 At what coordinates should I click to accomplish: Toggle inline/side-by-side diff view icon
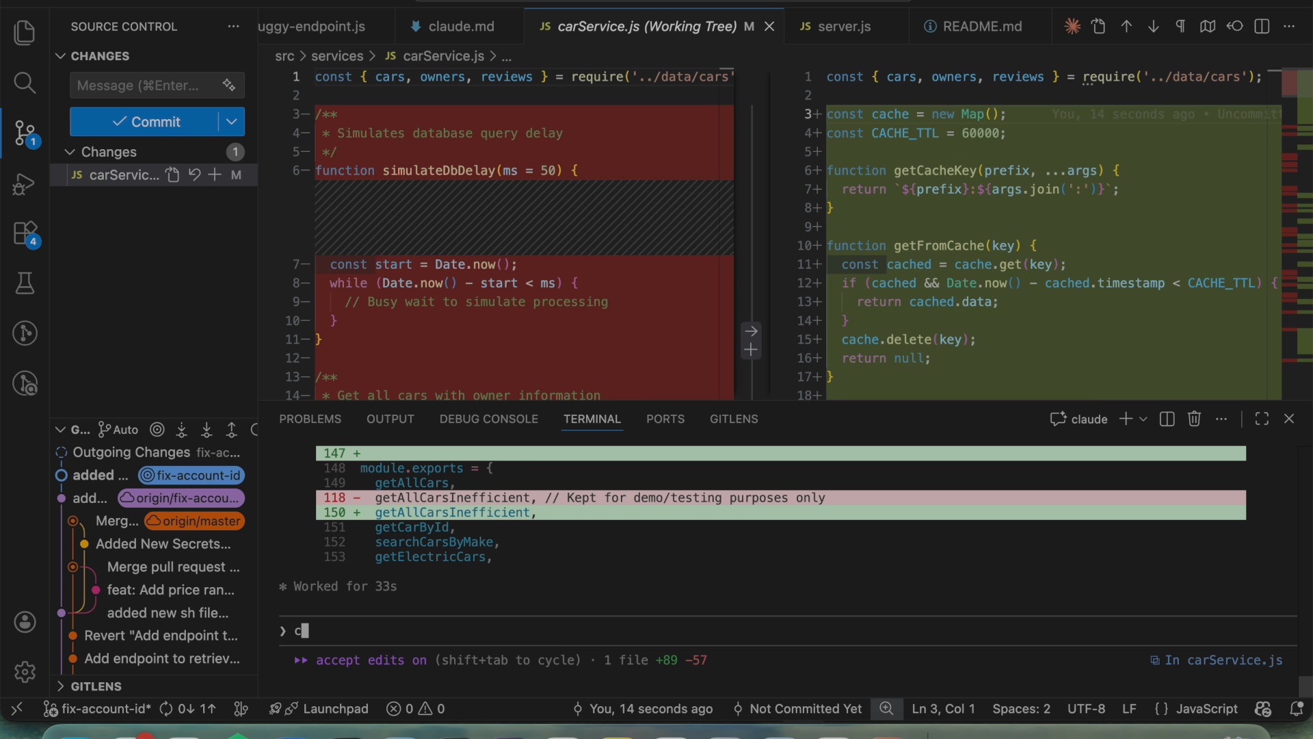(1262, 27)
